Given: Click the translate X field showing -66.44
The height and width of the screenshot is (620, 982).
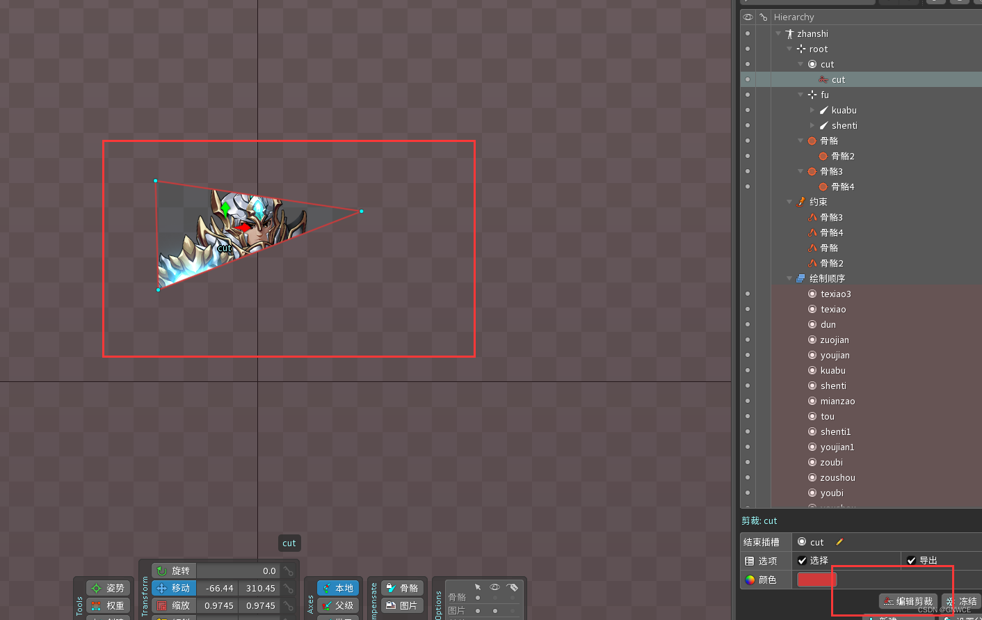Looking at the screenshot, I should 218,588.
